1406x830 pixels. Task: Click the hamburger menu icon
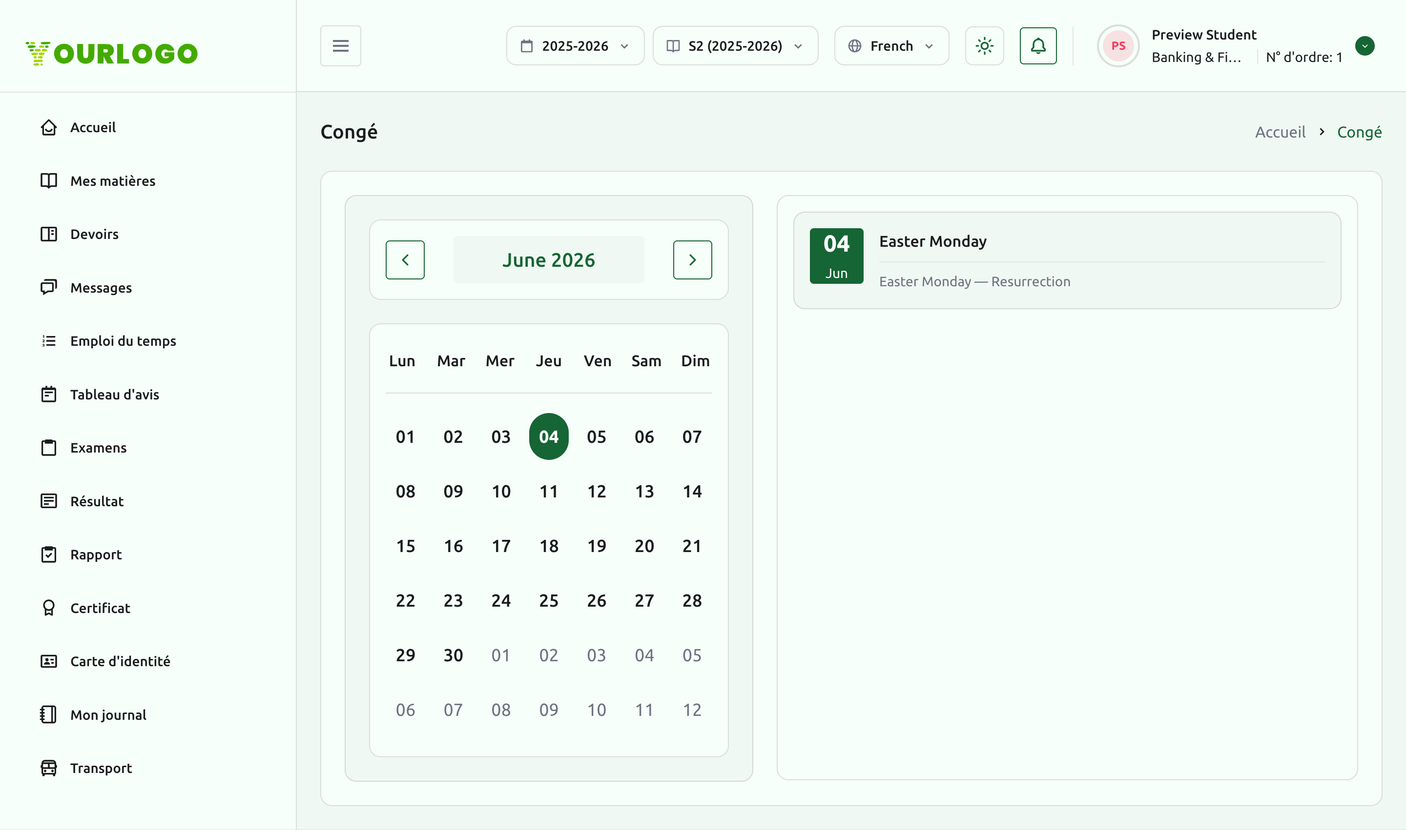click(x=340, y=46)
